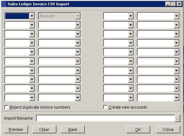The height and width of the screenshot is (136, 184).
Task: Expand the top-right wide field dropdown
Action: click(x=177, y=16)
